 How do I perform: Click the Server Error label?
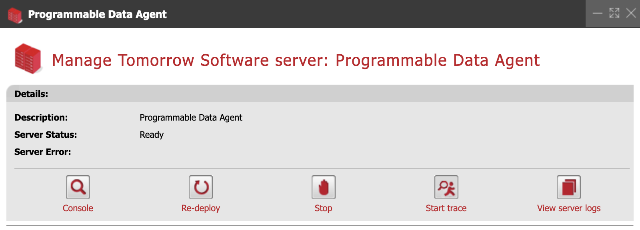pyautogui.click(x=42, y=152)
